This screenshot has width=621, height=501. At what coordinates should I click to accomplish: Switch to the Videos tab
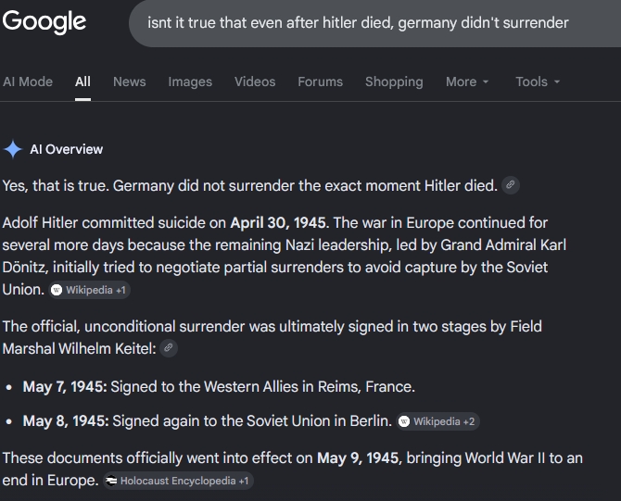[x=255, y=81]
